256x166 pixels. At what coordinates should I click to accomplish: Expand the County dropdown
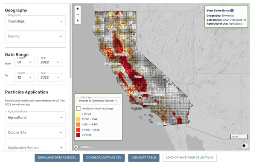35,37
